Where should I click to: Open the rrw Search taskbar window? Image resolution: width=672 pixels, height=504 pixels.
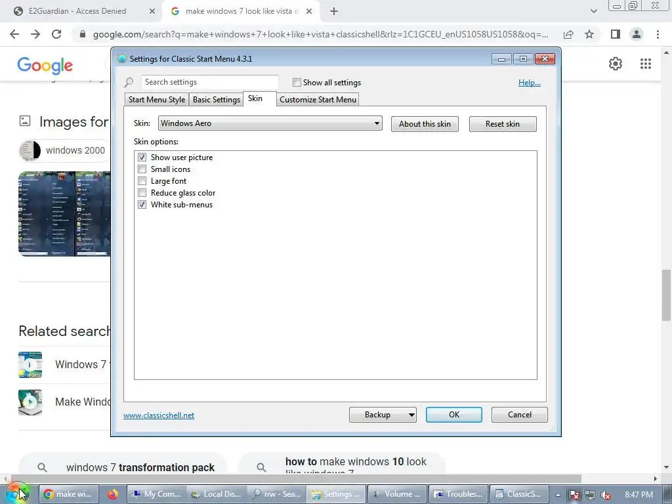pos(278,494)
